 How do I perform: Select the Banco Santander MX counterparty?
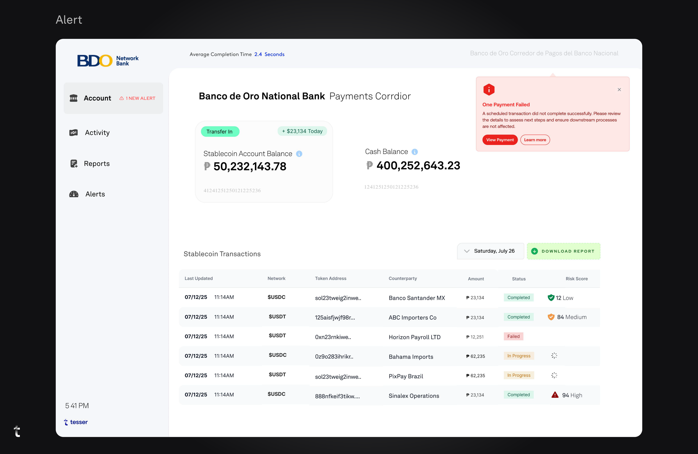click(x=417, y=298)
